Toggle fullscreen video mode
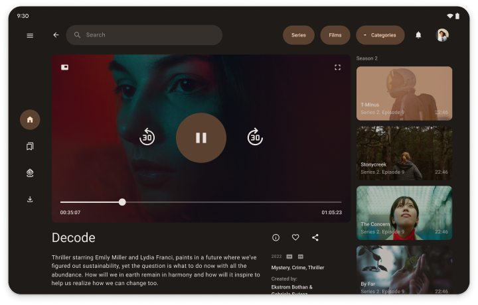Viewport: 478px width, 305px height. tap(337, 67)
